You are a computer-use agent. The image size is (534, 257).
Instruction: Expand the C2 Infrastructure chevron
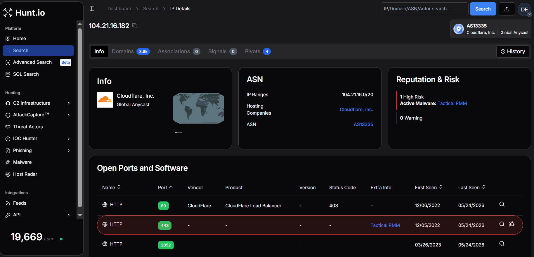coord(69,103)
